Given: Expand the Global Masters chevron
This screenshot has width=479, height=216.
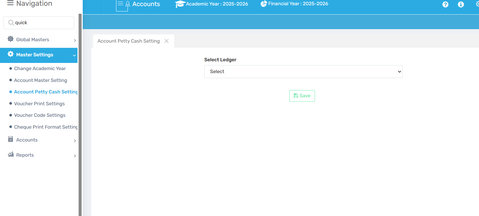Looking at the screenshot, I should (75, 40).
